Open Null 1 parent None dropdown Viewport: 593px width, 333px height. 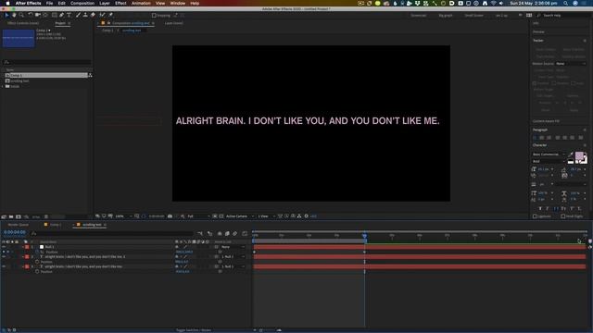coord(233,247)
